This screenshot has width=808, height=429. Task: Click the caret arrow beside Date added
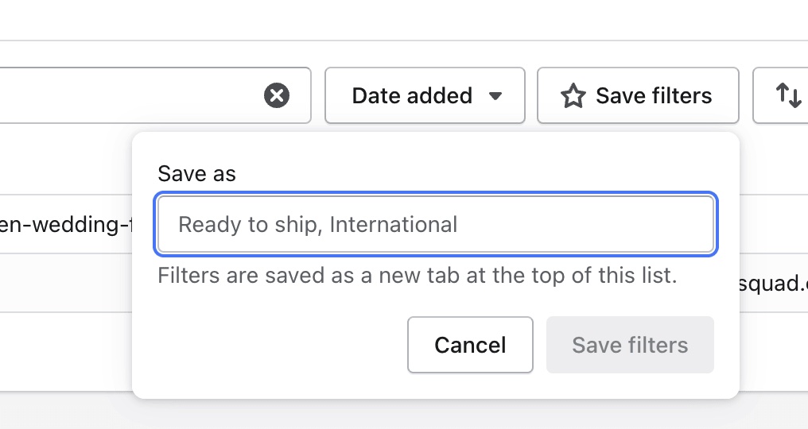coord(495,96)
